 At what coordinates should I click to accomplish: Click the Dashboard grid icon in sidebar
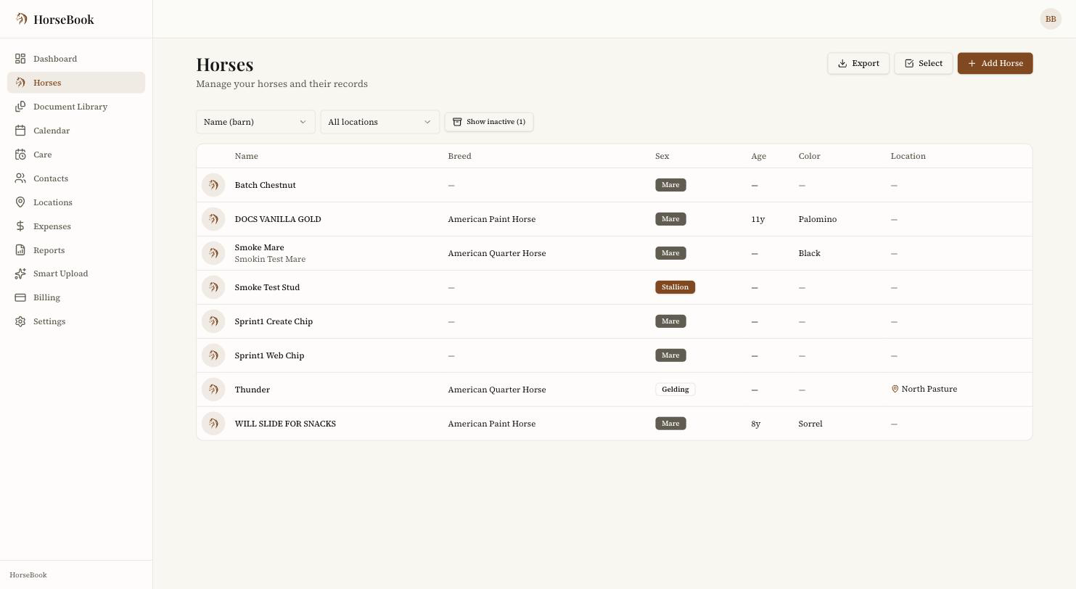(20, 59)
